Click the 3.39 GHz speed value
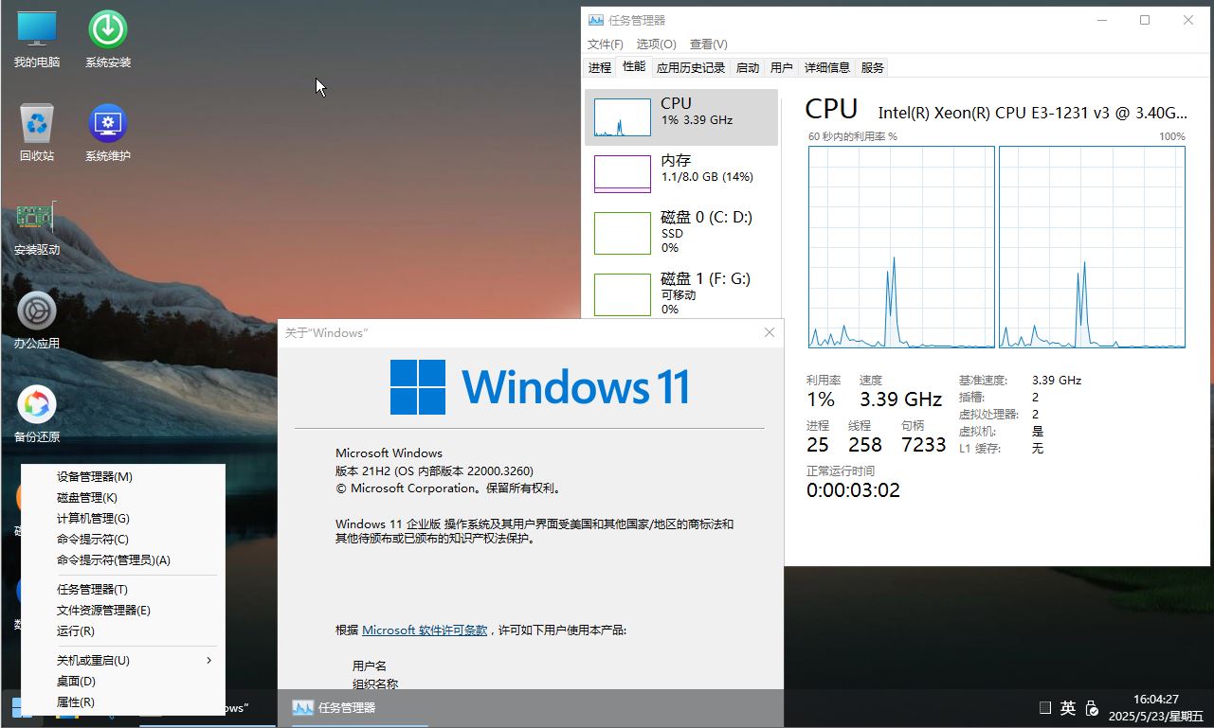 tap(900, 399)
